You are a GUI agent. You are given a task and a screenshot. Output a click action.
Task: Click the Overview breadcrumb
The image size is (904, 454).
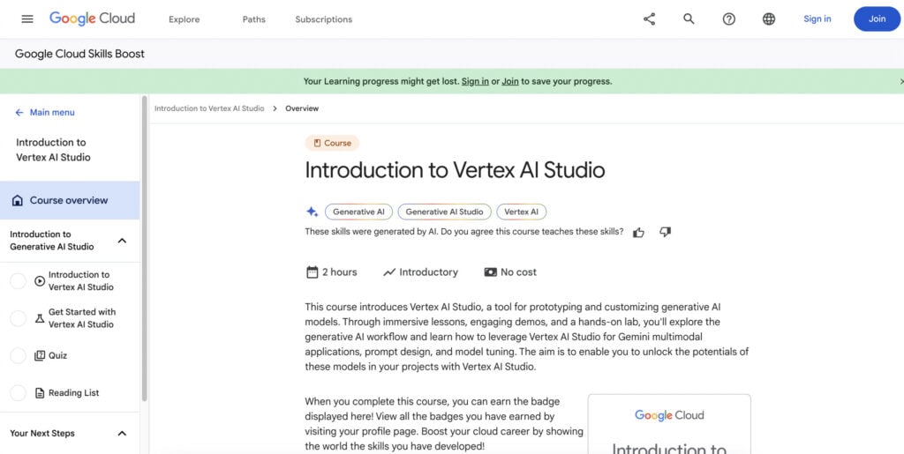302,108
